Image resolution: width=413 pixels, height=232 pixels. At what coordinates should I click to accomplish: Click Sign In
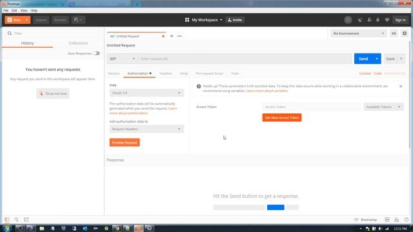pos(400,20)
